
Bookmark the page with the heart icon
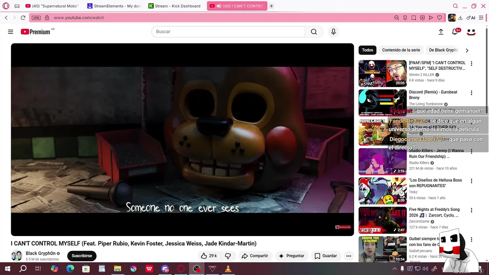pyautogui.click(x=439, y=18)
